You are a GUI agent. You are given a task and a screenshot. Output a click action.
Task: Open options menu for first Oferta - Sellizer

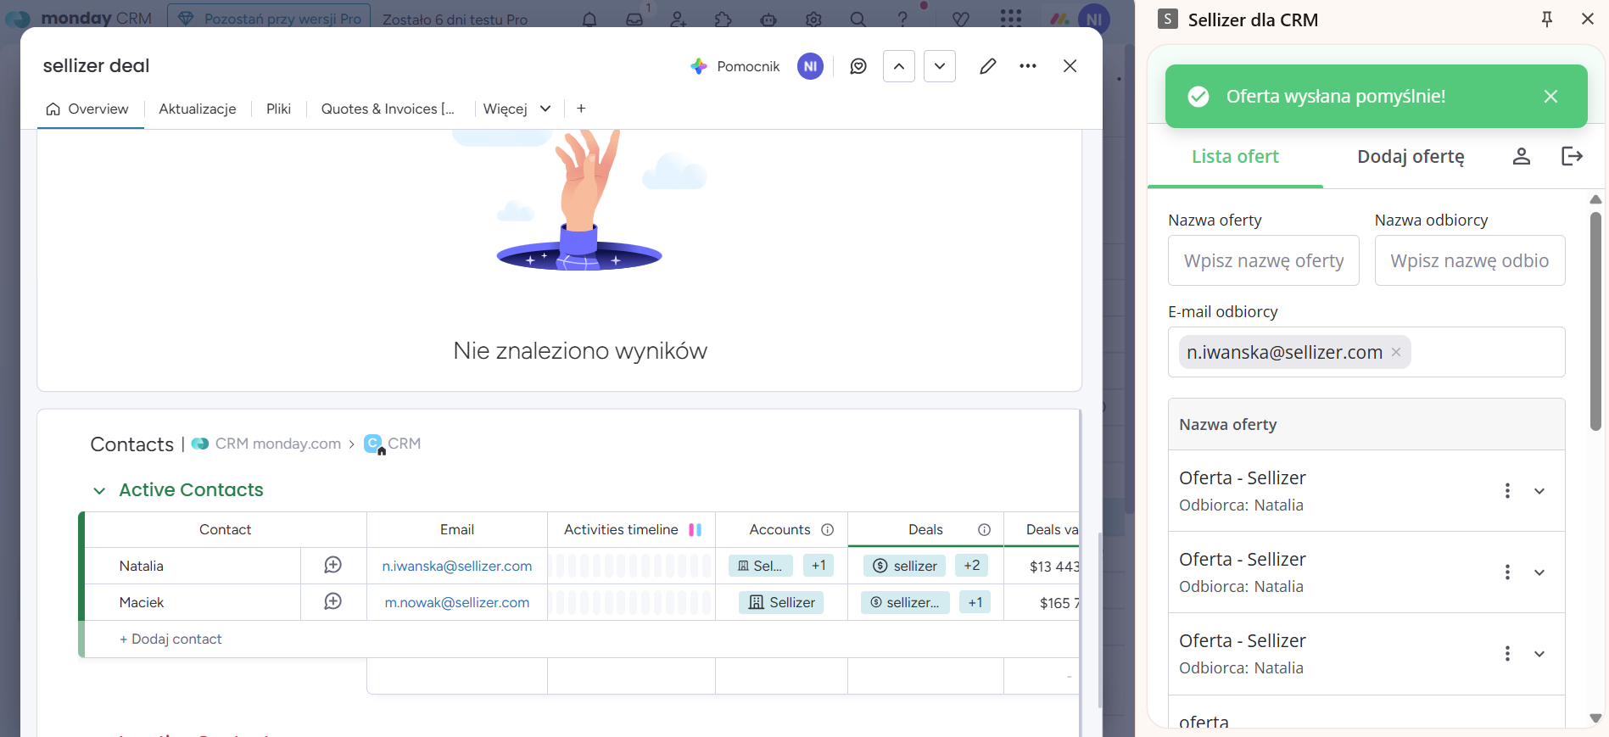1507,491
